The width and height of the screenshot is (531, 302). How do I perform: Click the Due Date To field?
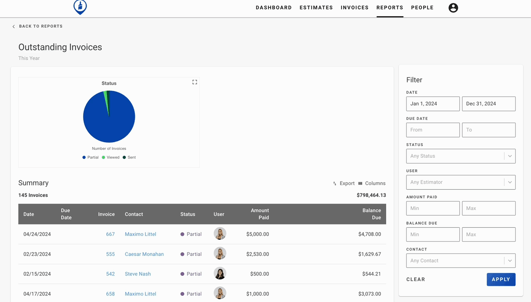(x=489, y=130)
